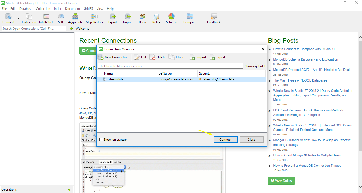Click the green Connect button behind dialog
This screenshot has height=193, width=362.
click(x=88, y=50)
